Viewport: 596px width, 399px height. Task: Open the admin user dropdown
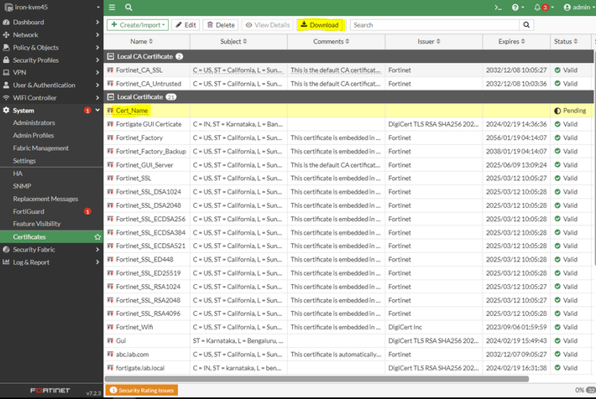coord(576,7)
